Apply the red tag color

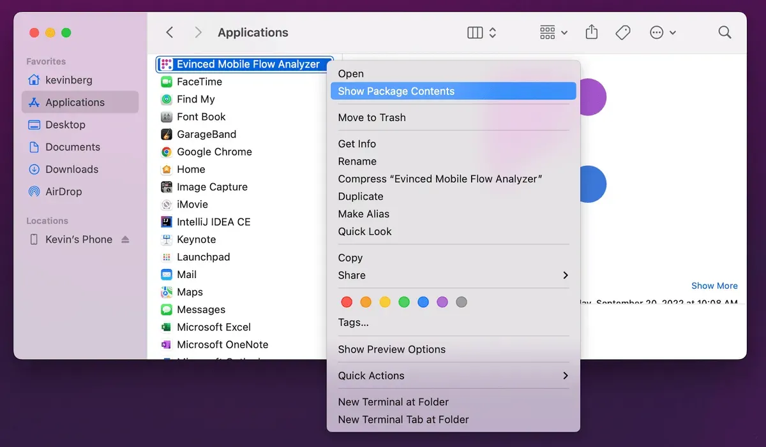click(347, 302)
